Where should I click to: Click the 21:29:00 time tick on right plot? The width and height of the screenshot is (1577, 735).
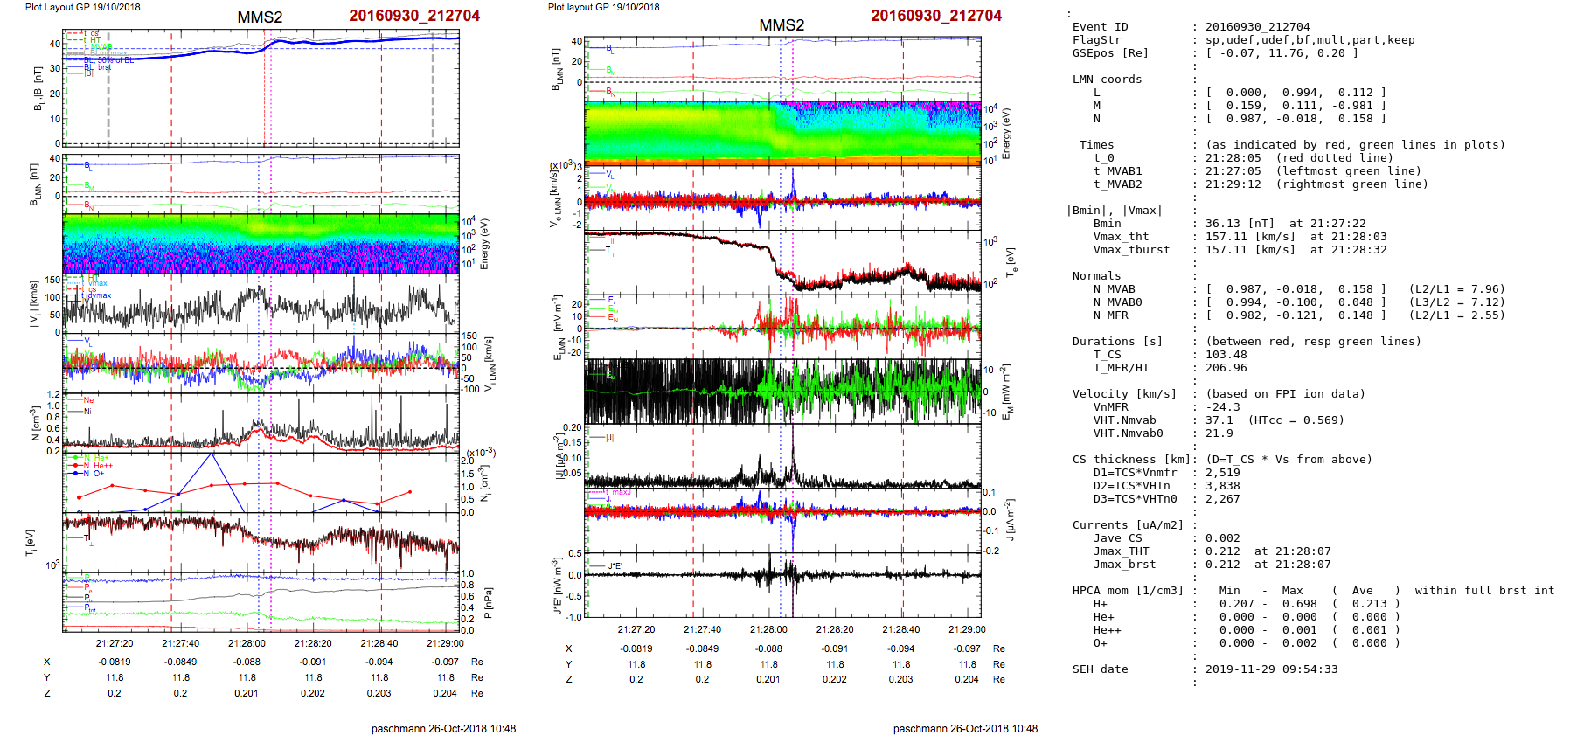967,629
